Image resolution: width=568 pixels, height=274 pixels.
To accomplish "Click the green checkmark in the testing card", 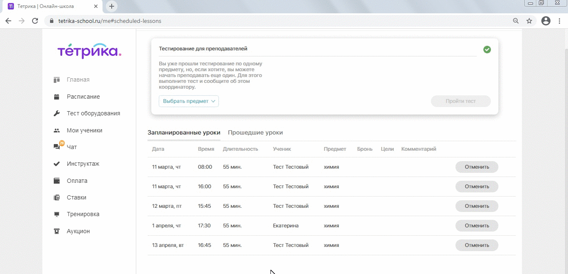I will coord(487,50).
